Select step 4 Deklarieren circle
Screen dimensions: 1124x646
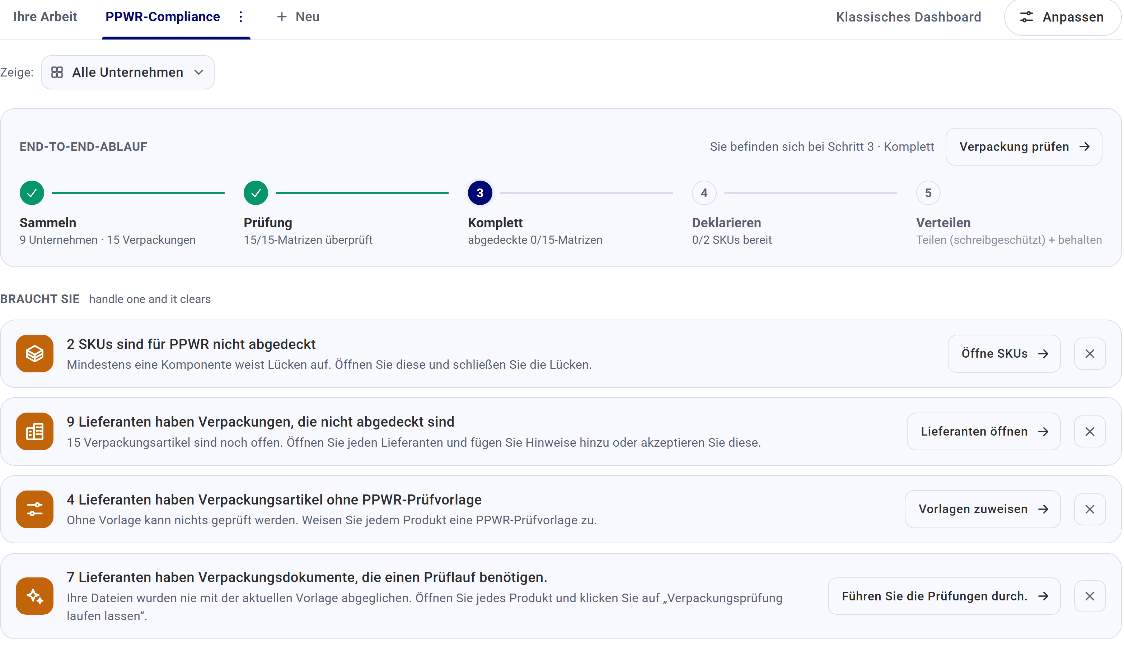coord(704,193)
